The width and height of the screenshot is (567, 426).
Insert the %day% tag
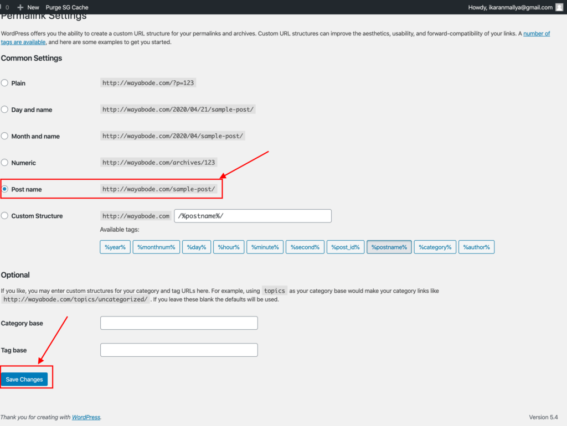[197, 247]
